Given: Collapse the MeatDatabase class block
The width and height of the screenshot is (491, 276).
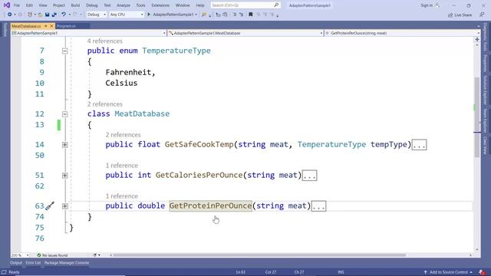Looking at the screenshot, I should pyautogui.click(x=64, y=114).
